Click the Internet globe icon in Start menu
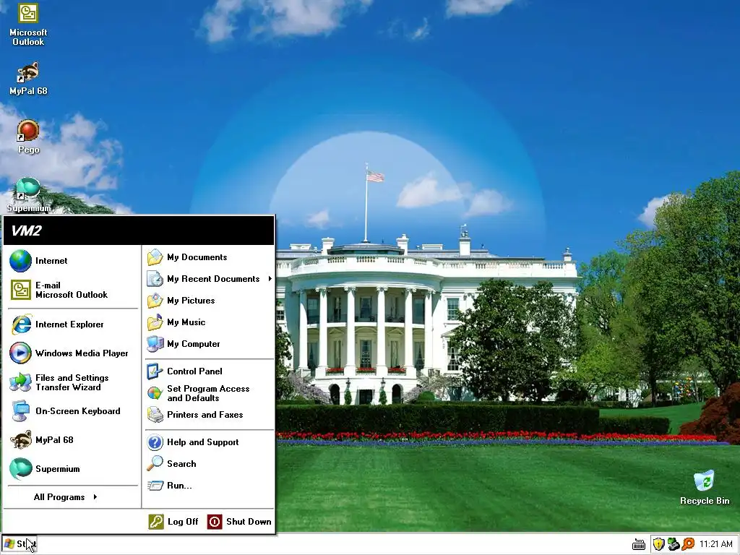The width and height of the screenshot is (740, 555). (20, 261)
